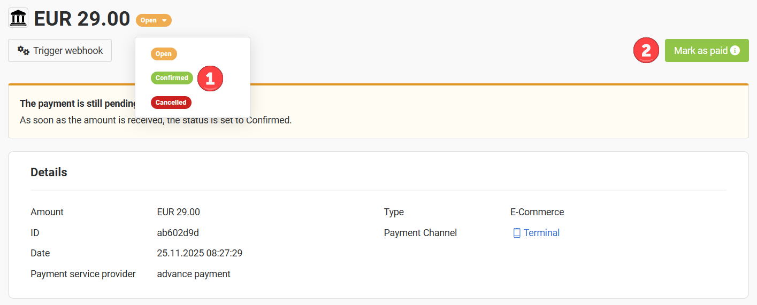Image resolution: width=757 pixels, height=305 pixels.
Task: Click the red number 1 annotation marker
Action: click(x=210, y=79)
